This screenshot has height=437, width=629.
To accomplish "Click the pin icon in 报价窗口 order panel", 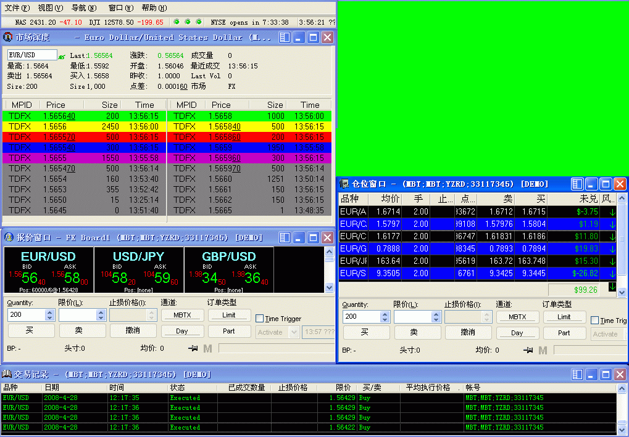I will 193,348.
